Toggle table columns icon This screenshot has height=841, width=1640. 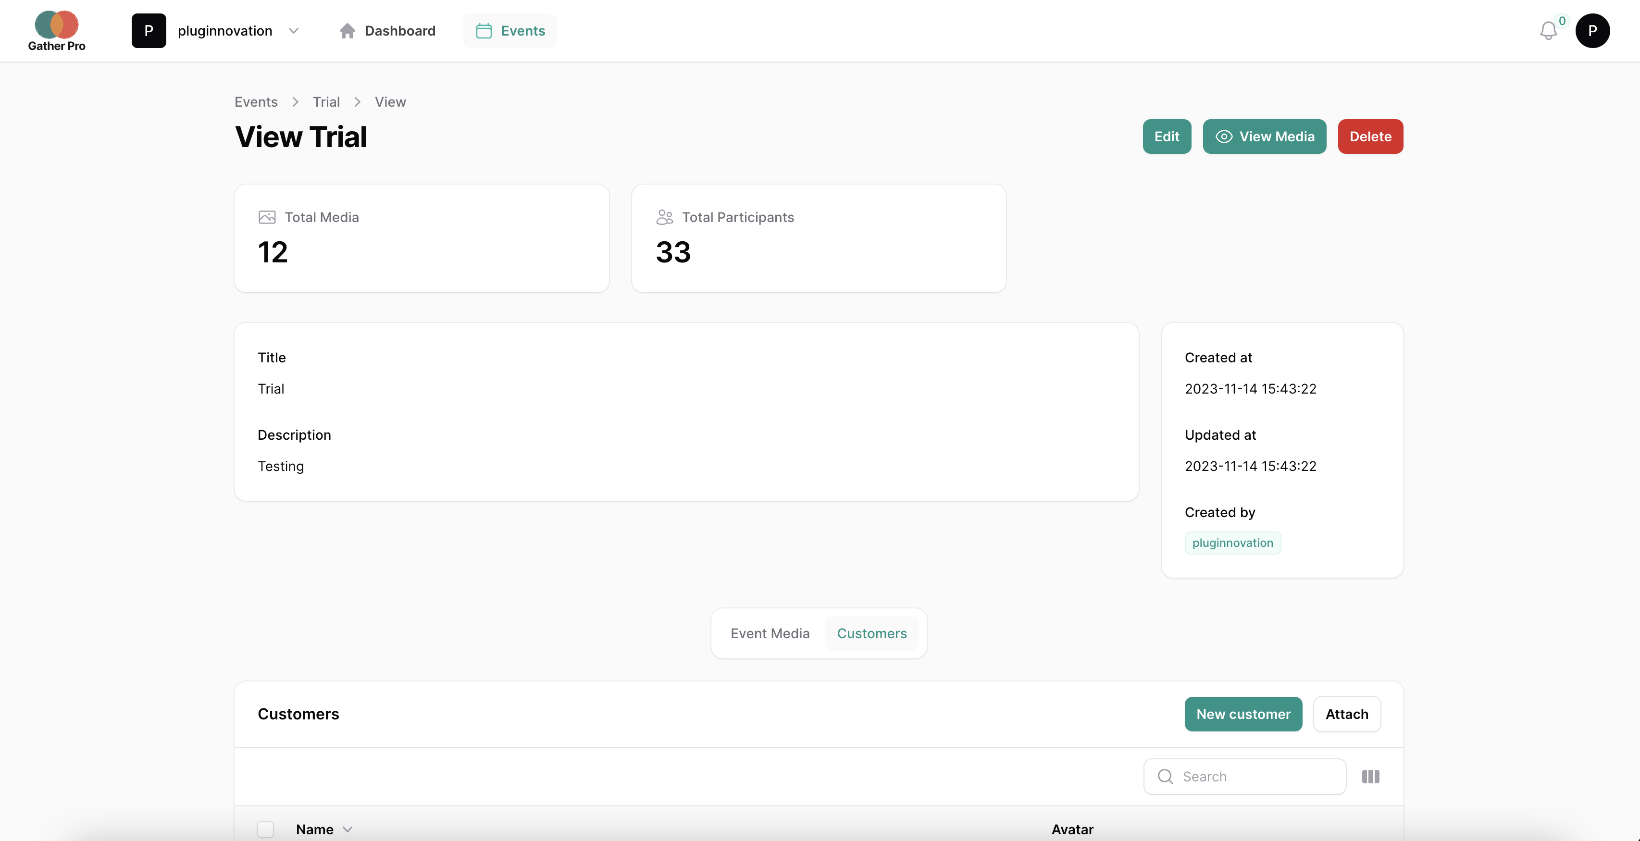[x=1370, y=776]
